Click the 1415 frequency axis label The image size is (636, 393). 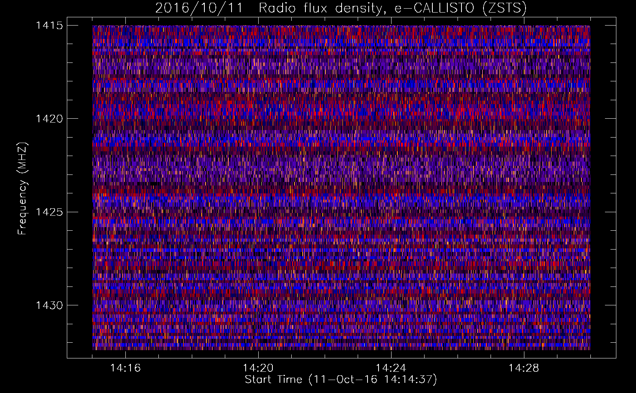click(49, 26)
